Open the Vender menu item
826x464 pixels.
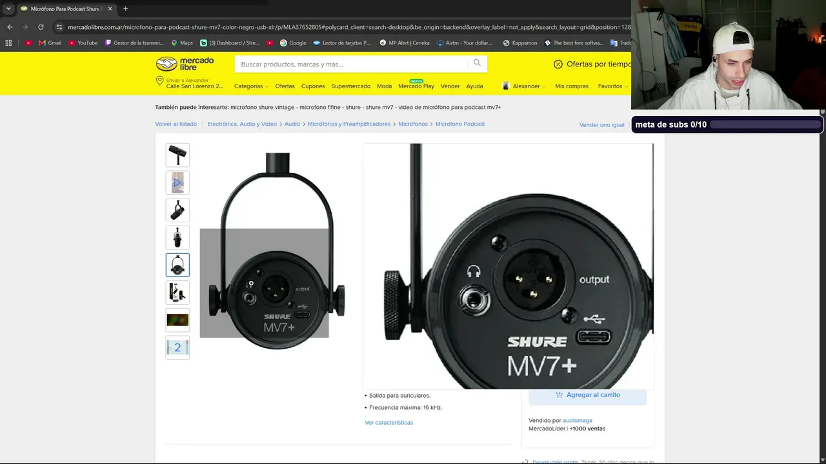tap(450, 86)
